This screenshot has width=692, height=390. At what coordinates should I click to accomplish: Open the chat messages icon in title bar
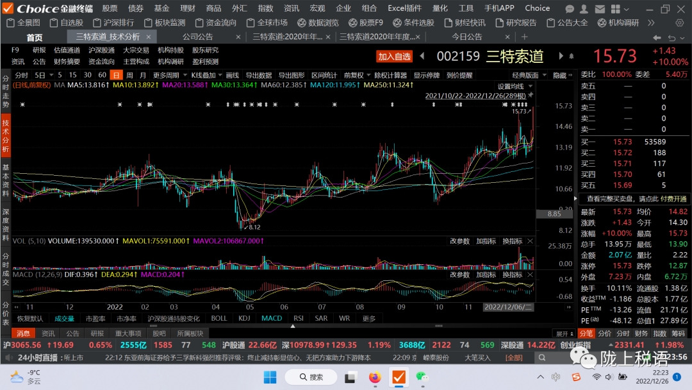pos(570,9)
